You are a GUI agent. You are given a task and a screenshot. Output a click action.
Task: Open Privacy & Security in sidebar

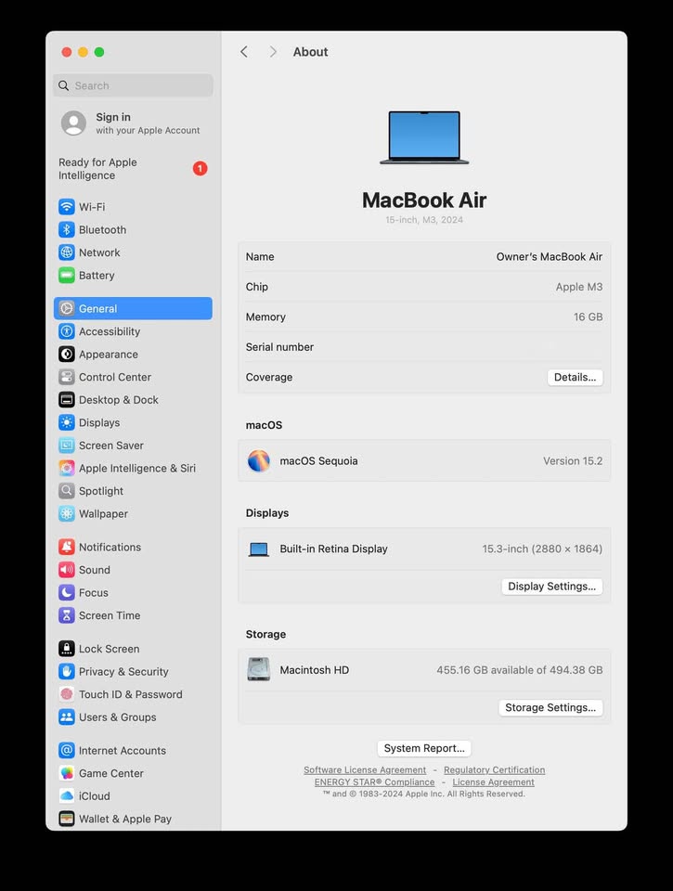(123, 672)
